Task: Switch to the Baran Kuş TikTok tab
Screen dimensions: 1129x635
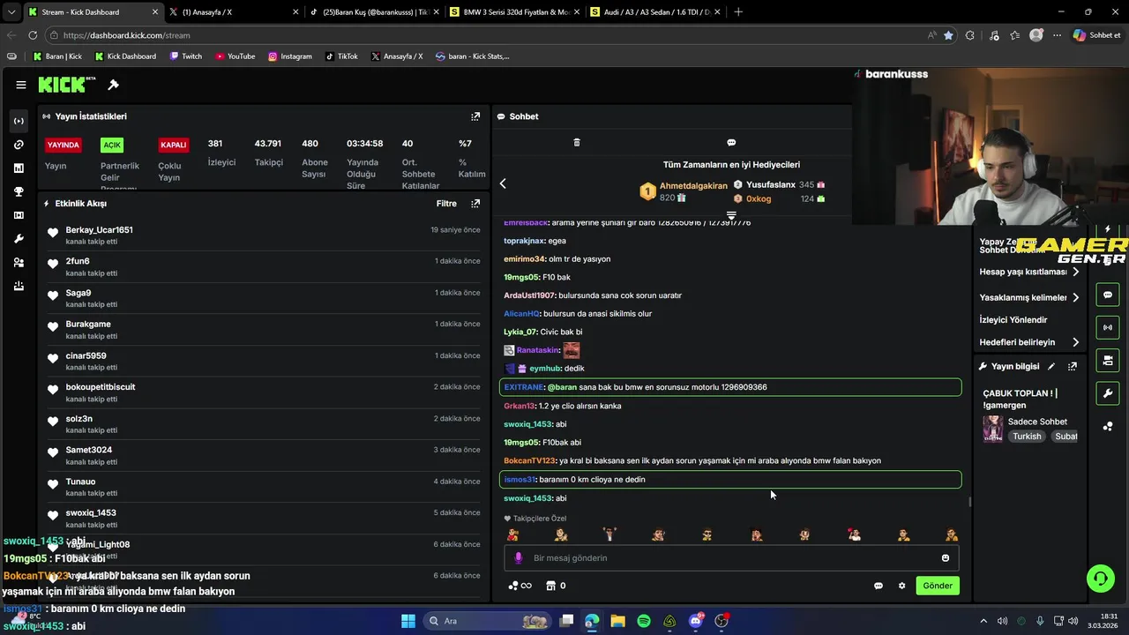Action: tap(374, 12)
